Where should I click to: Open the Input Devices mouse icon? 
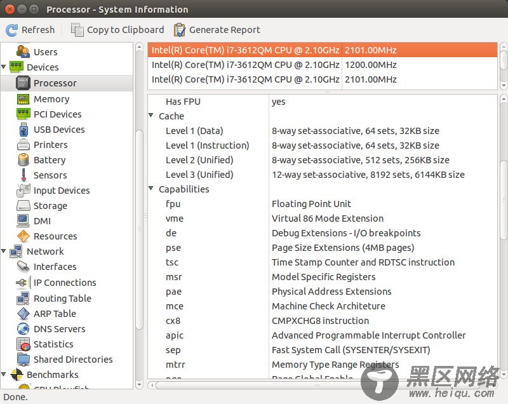pyautogui.click(x=23, y=190)
